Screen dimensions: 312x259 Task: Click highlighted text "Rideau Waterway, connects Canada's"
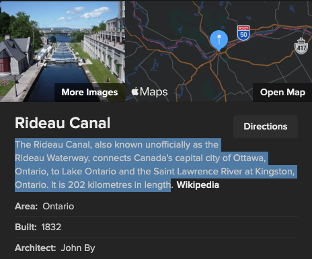tap(93, 158)
